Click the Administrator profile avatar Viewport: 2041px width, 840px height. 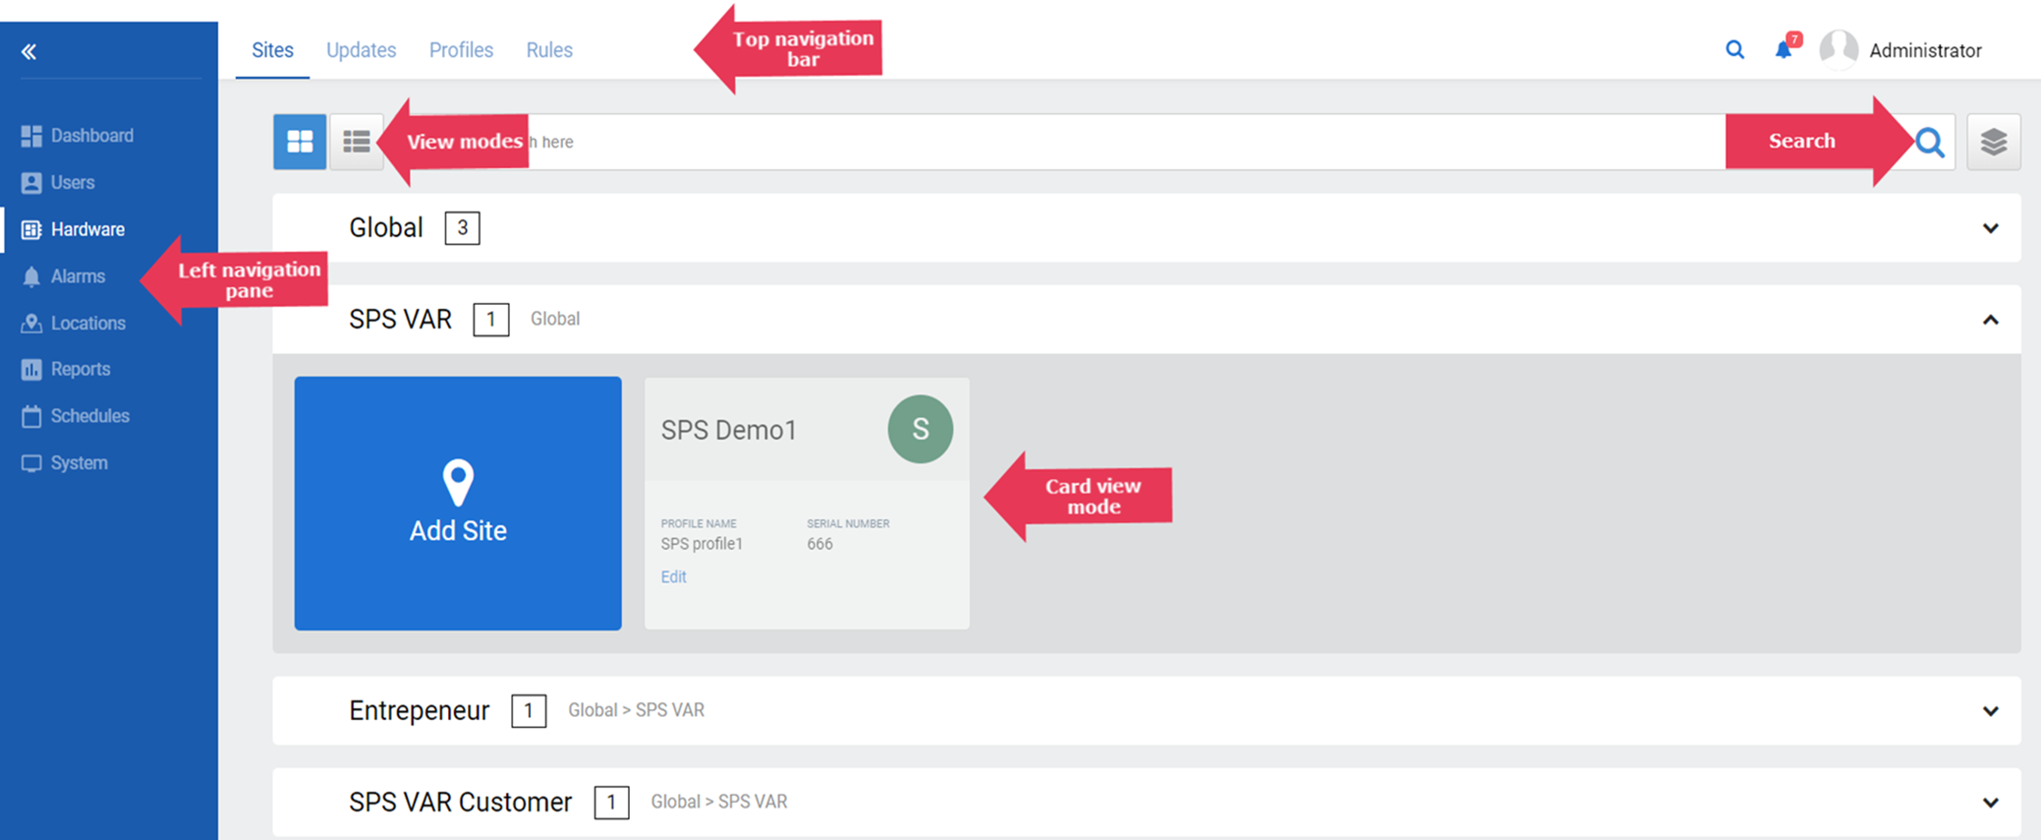point(1838,50)
